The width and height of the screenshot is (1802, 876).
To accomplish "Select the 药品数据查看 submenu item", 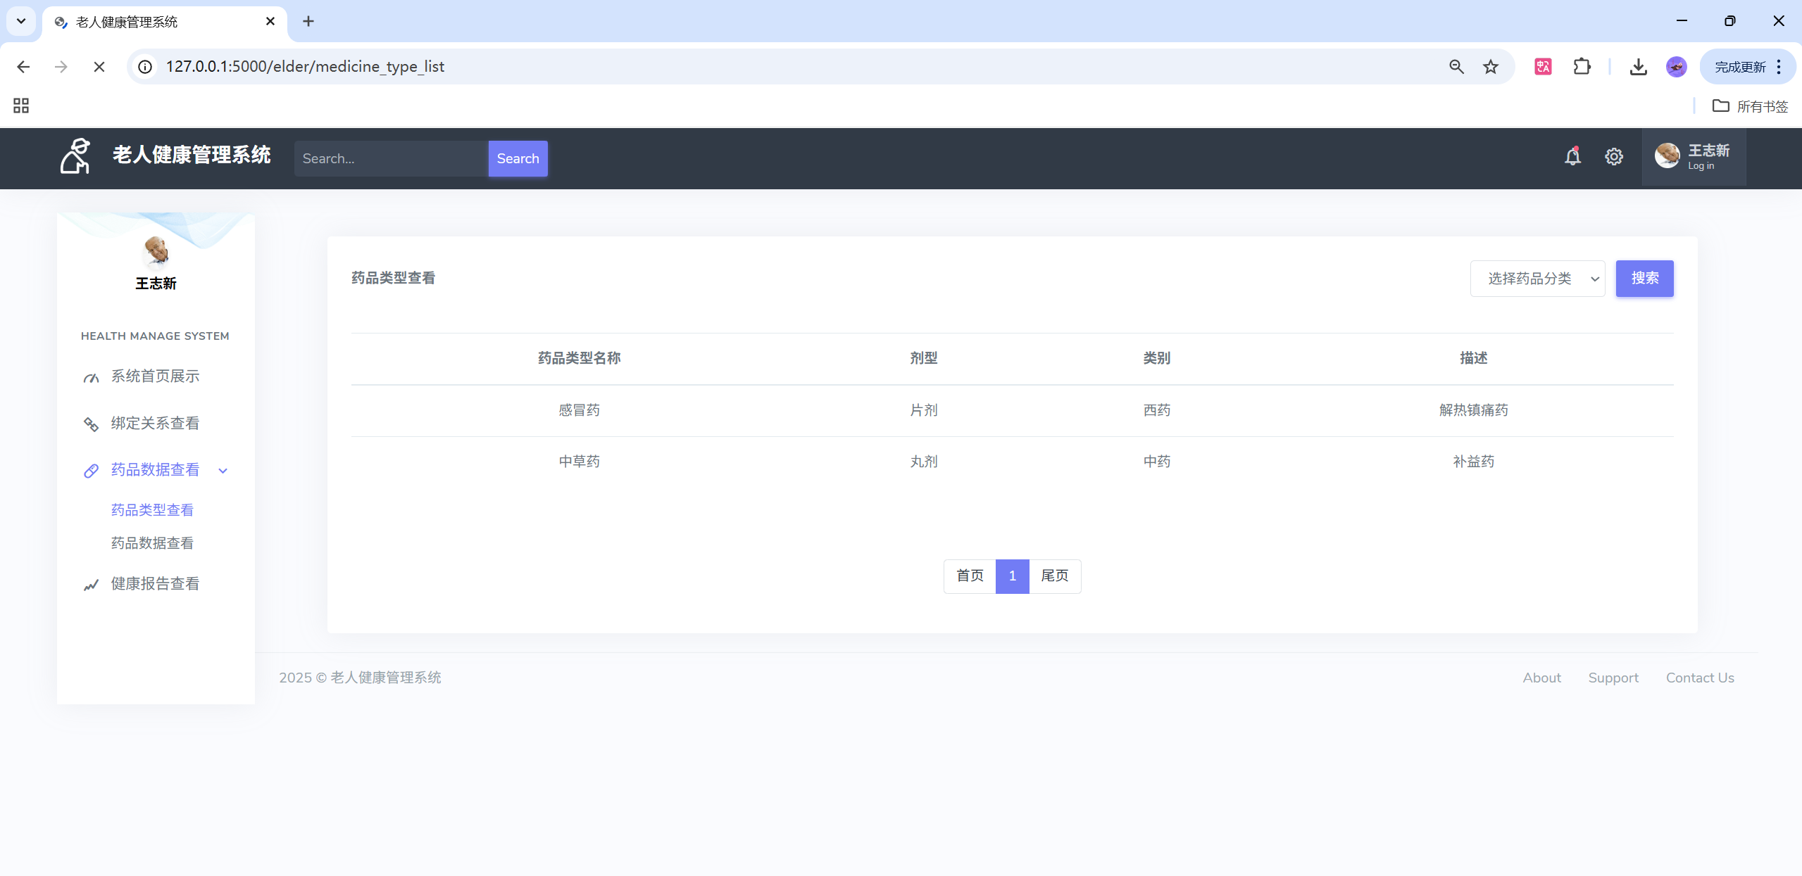I will 152,543.
